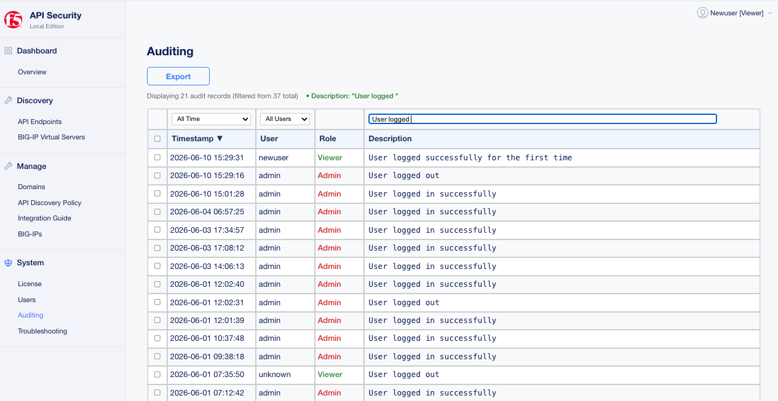Screen dimensions: 778x401
Task: Click the Manage wrench icon
Action: tap(8, 166)
